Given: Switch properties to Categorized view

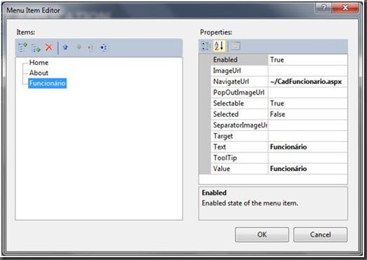Looking at the screenshot, I should 206,46.
